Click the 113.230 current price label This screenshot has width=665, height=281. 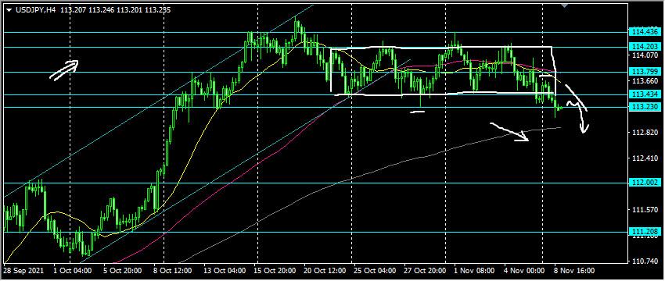pos(645,107)
